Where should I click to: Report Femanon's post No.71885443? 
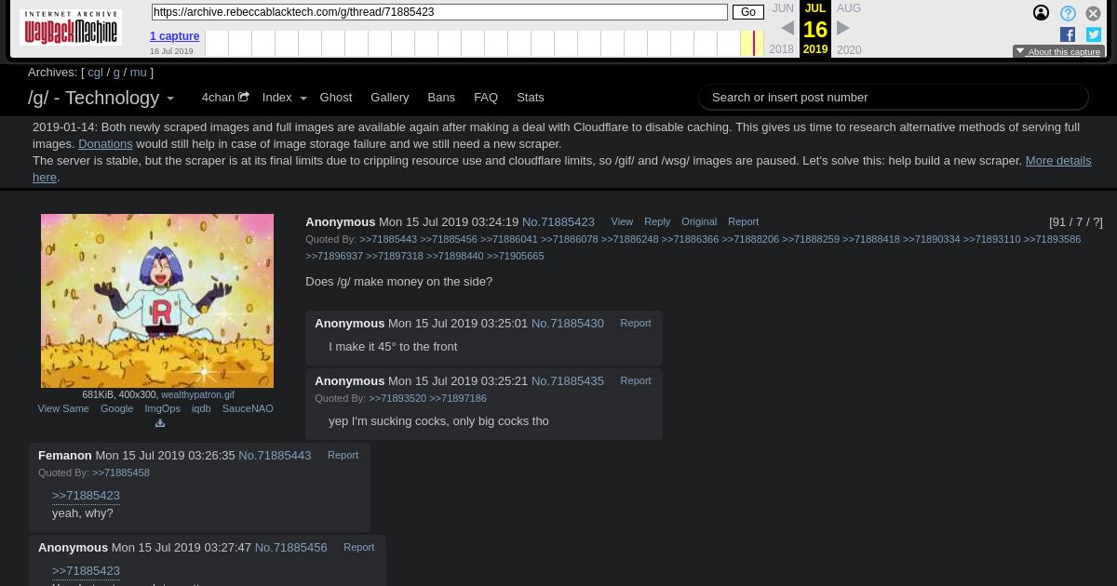343,455
